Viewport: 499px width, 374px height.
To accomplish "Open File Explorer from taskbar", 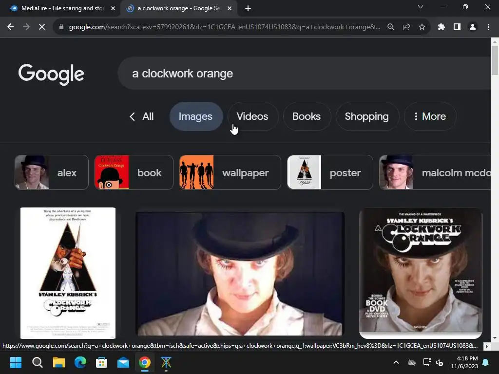I will pos(59,362).
